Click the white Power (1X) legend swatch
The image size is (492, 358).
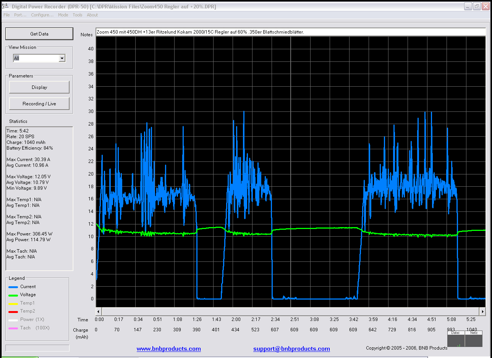point(13,320)
